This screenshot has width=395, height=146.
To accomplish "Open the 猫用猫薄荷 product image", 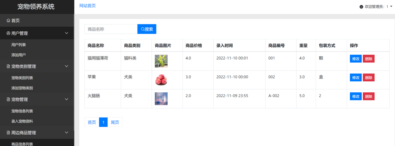I will 161,61.
